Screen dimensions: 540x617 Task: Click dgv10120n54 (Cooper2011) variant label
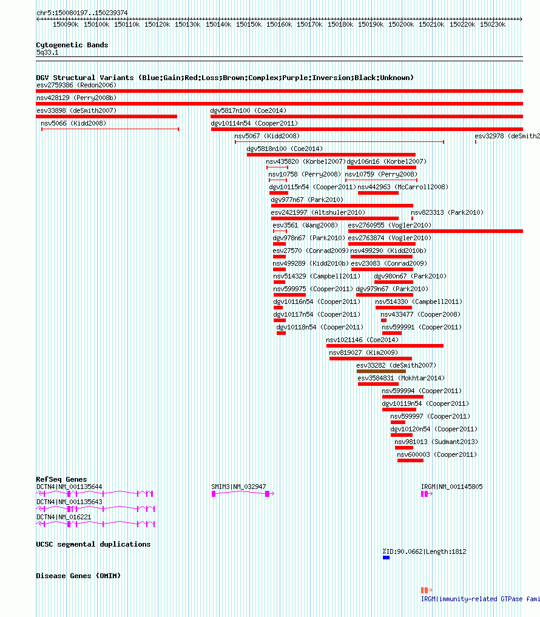coord(434,429)
